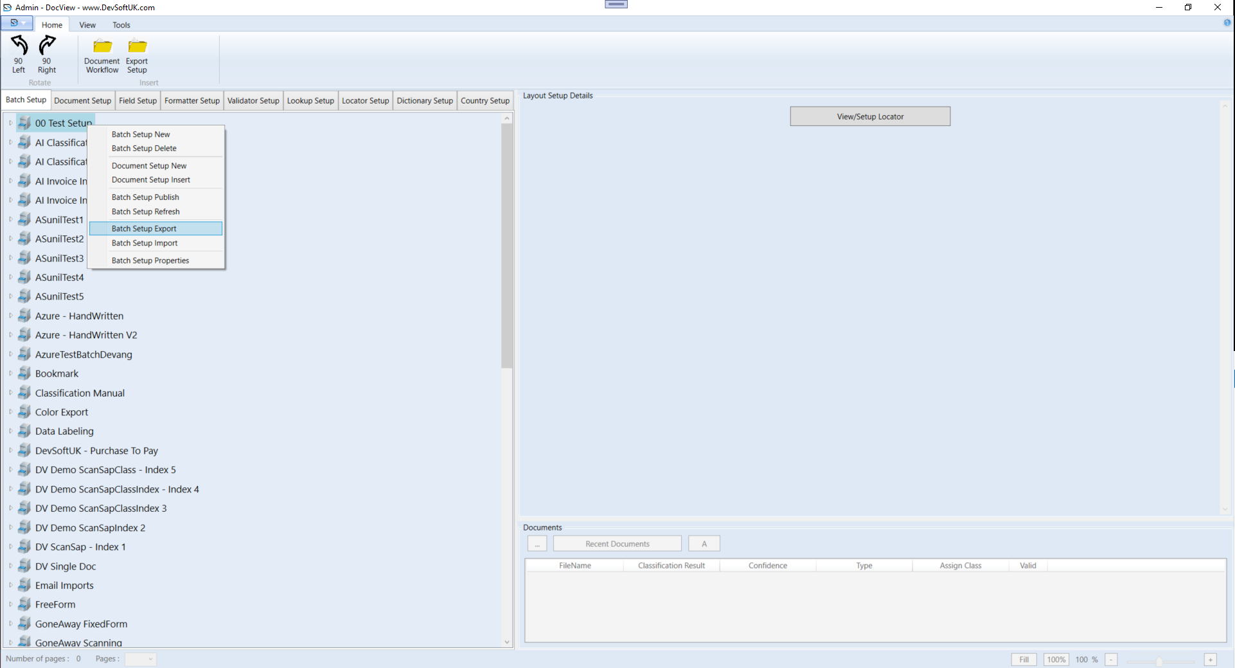This screenshot has width=1235, height=668.
Task: Click the zoom slider in status bar
Action: tap(1160, 660)
